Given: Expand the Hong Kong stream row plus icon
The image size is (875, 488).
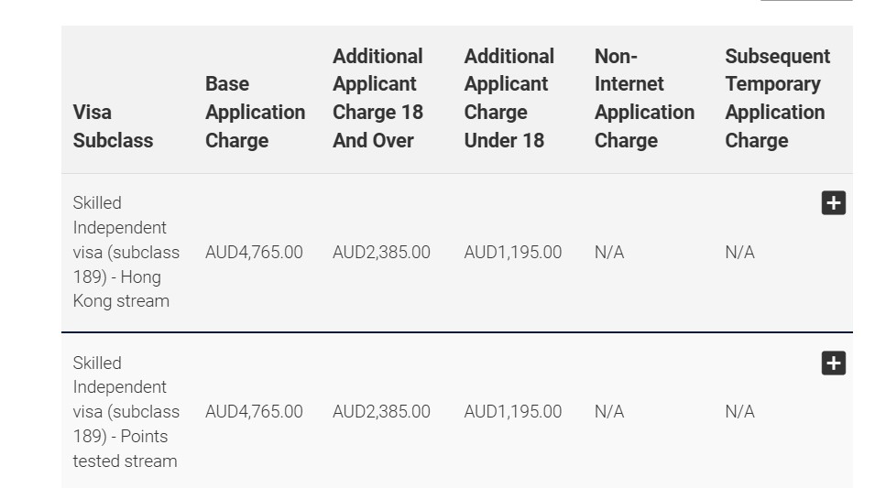Looking at the screenshot, I should (833, 203).
